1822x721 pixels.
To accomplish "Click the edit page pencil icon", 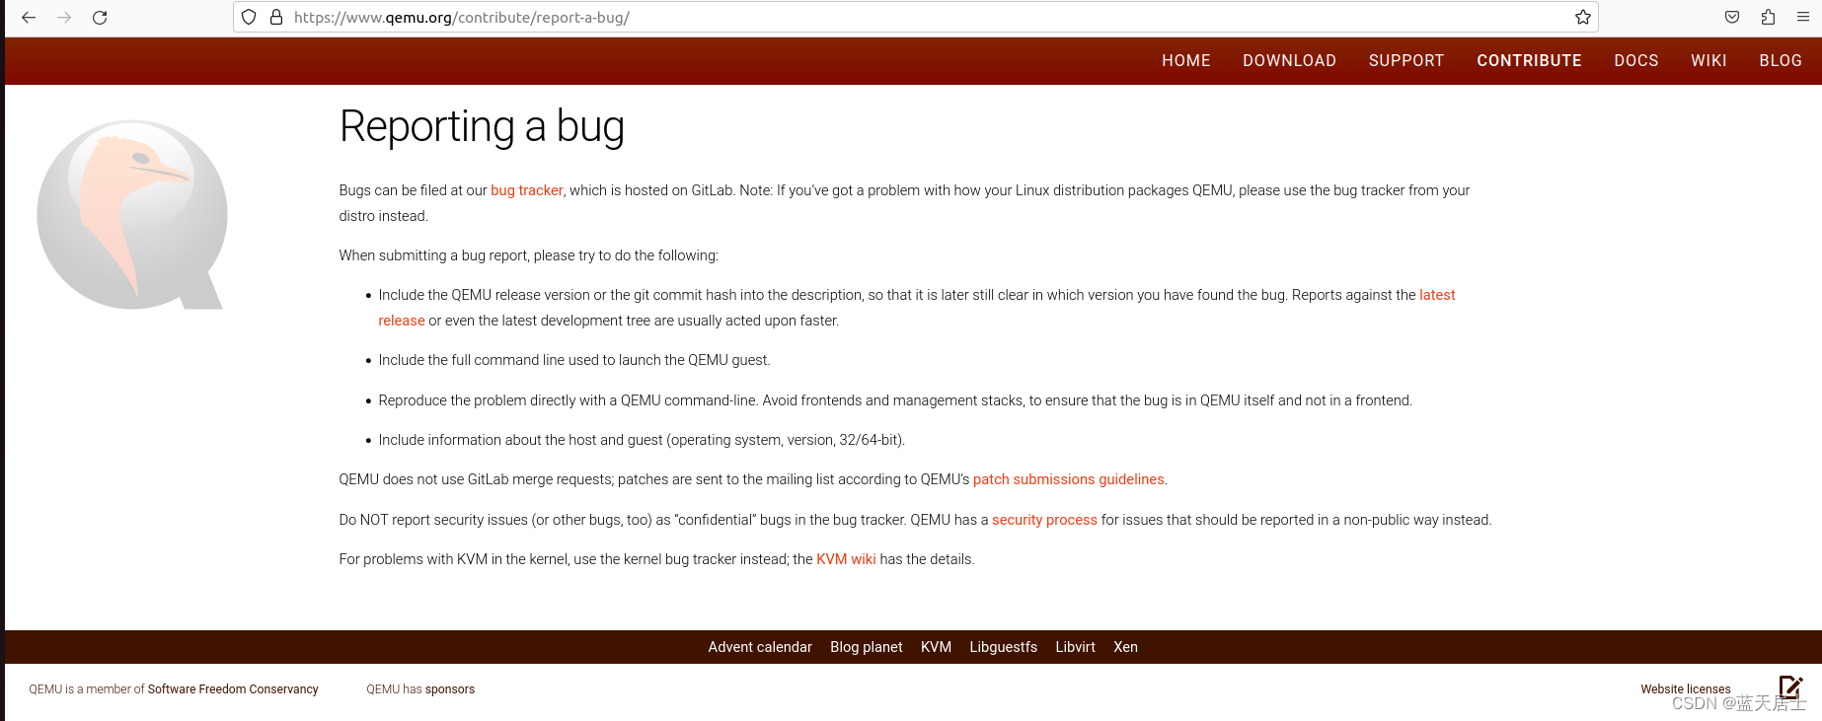I will click(1790, 686).
